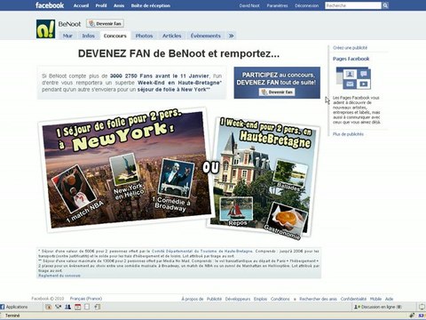
Task: Focus the Recherche search field
Action: tap(353, 5)
